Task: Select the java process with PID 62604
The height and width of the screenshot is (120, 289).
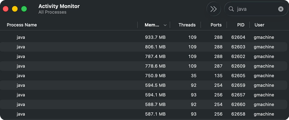Action: click(x=21, y=37)
